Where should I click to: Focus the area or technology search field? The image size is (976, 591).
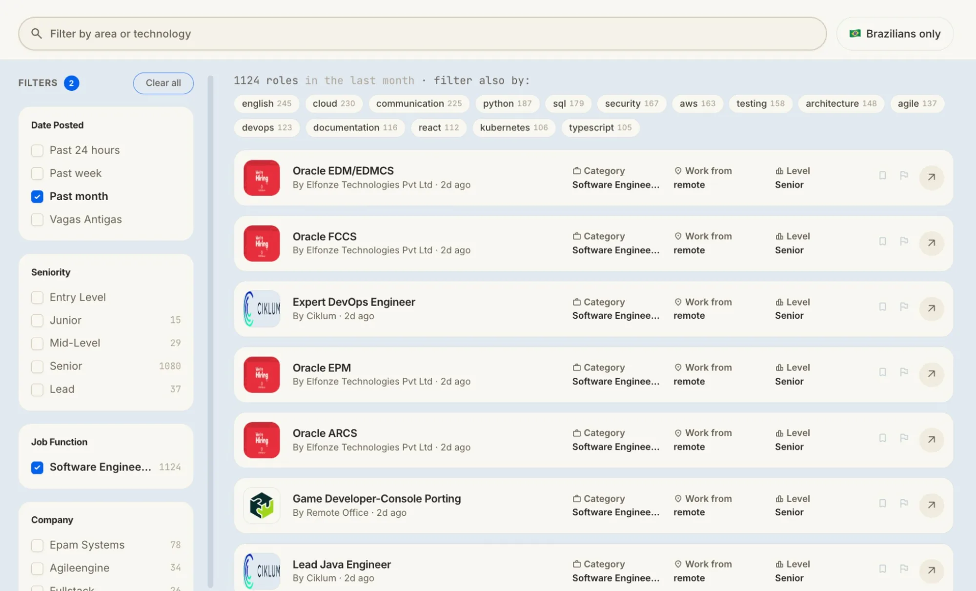[422, 34]
